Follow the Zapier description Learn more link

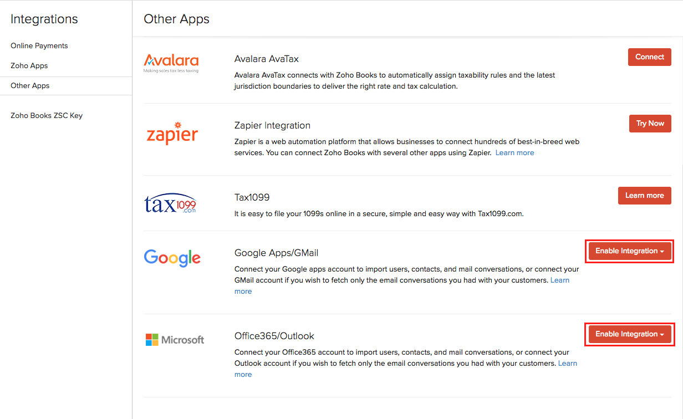514,152
